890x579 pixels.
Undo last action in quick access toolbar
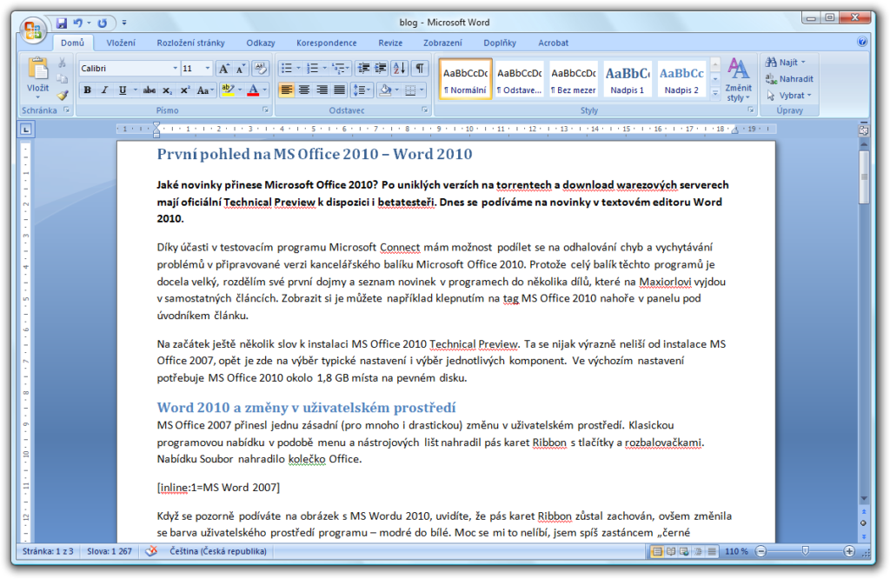[x=77, y=23]
